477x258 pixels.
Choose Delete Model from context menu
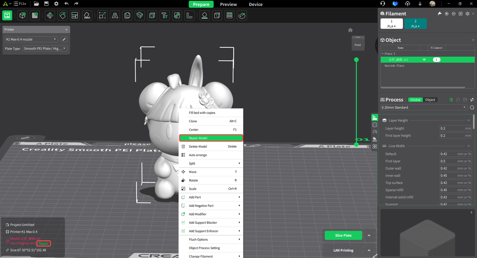[x=211, y=147]
